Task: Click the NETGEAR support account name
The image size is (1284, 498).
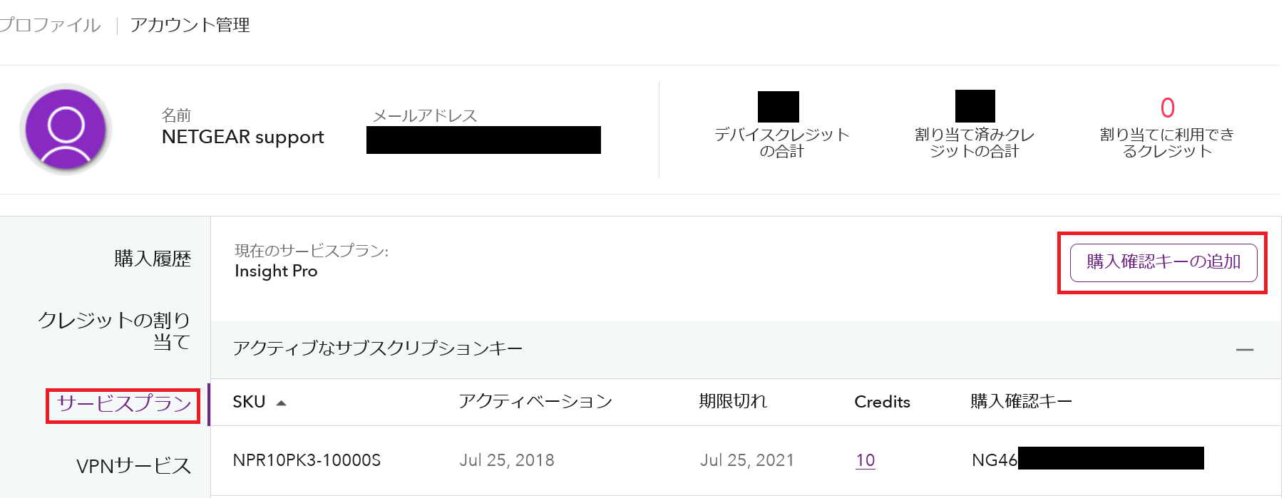Action: pos(243,137)
